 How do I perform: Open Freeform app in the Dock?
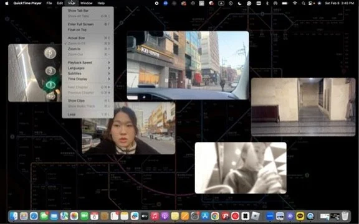135,216
